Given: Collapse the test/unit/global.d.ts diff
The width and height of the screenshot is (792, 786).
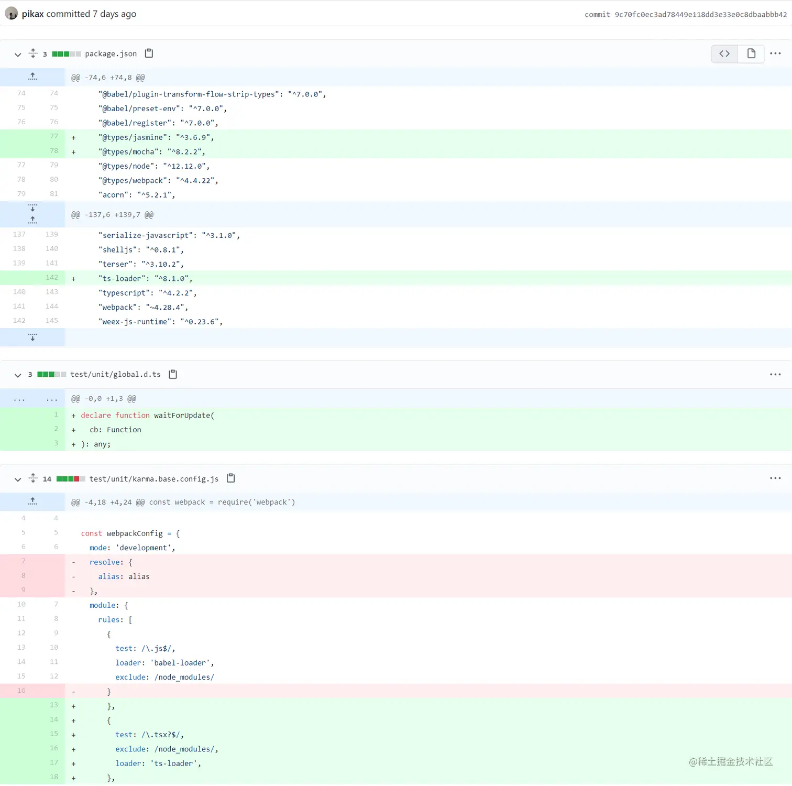Looking at the screenshot, I should 18,375.
